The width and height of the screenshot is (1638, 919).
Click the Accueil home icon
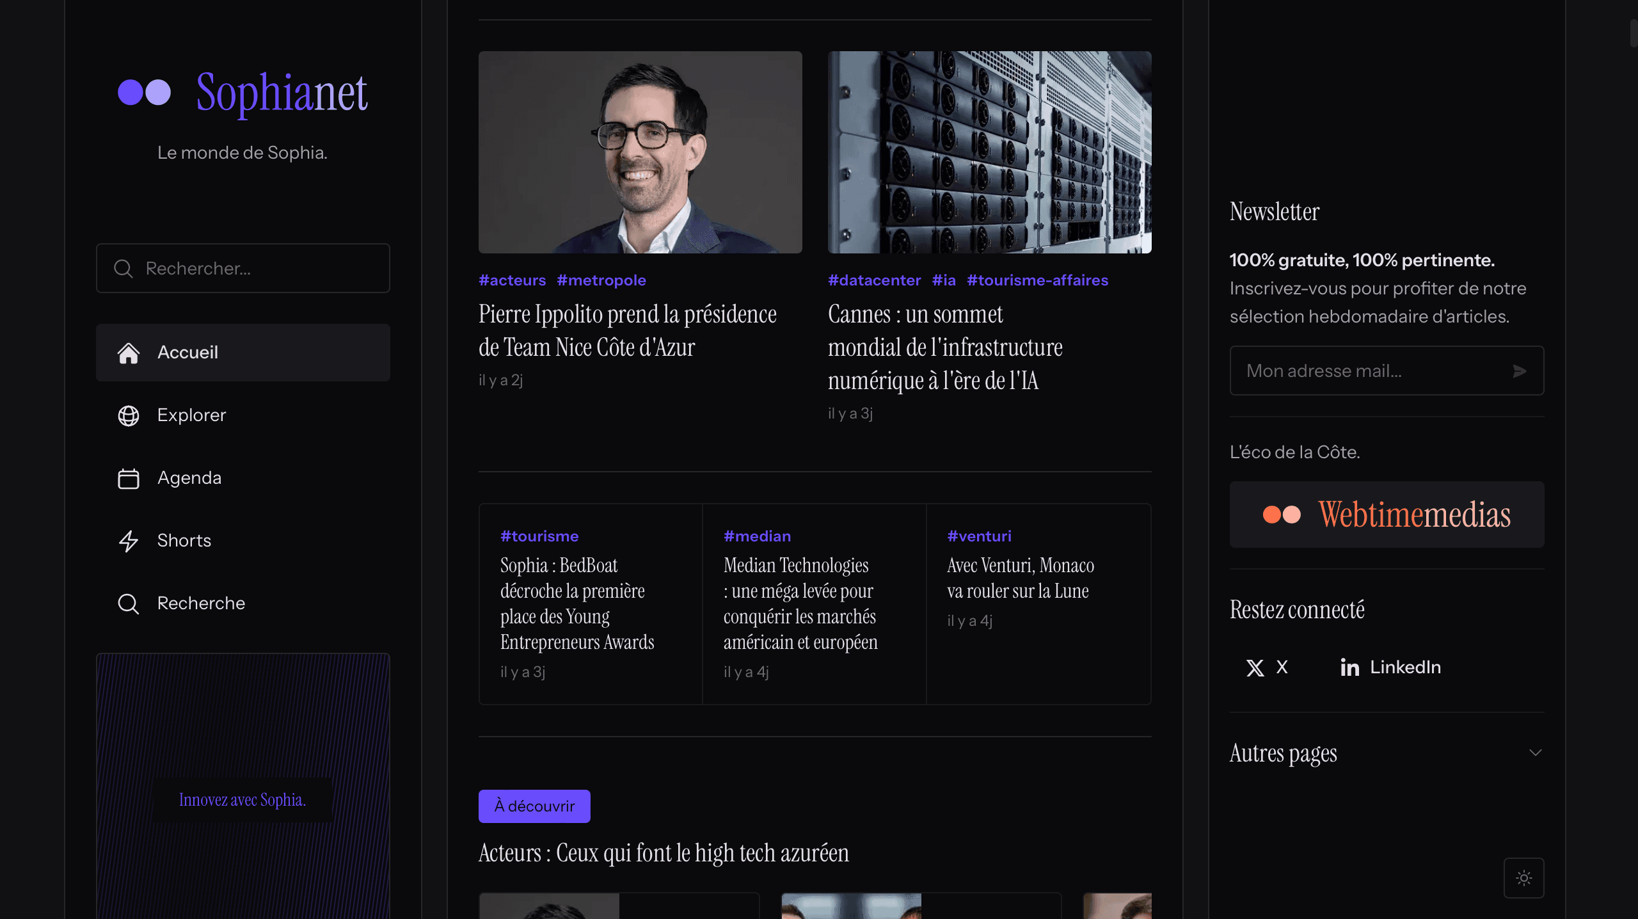129,353
